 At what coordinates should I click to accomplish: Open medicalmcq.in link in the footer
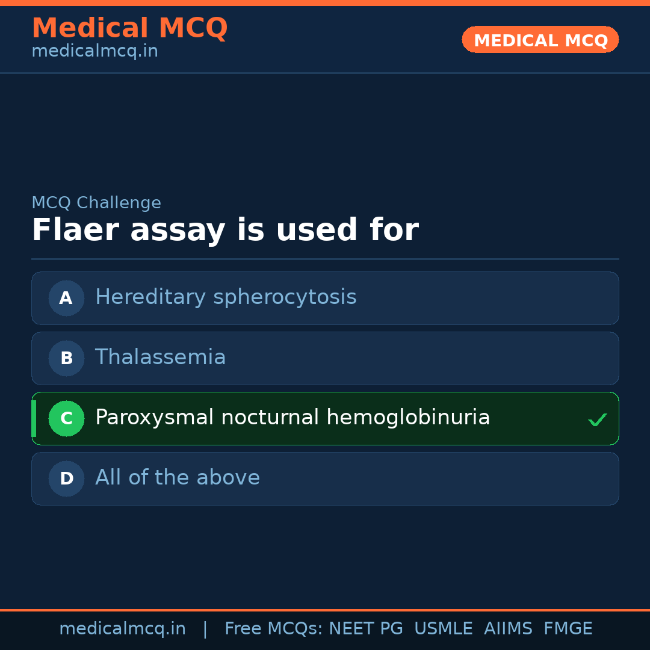pos(122,629)
